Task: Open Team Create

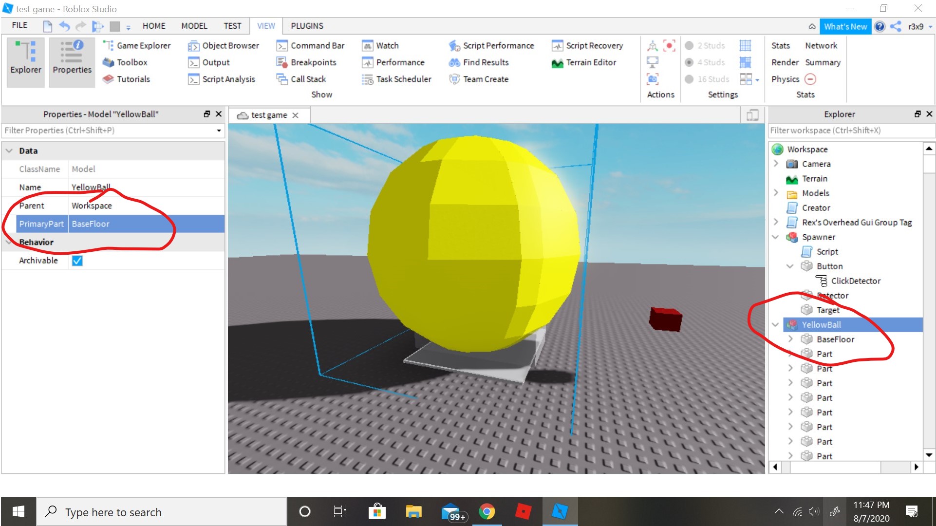Action: [x=479, y=79]
